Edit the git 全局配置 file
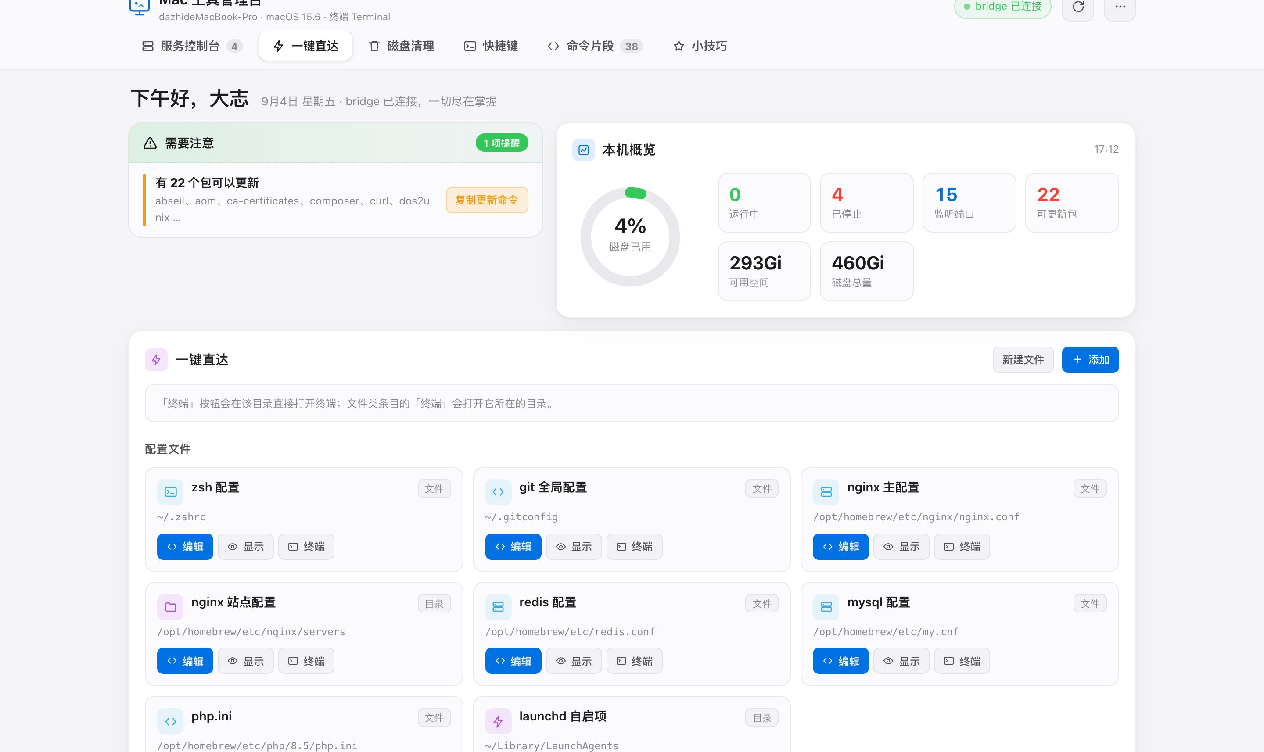The image size is (1264, 752). point(513,547)
